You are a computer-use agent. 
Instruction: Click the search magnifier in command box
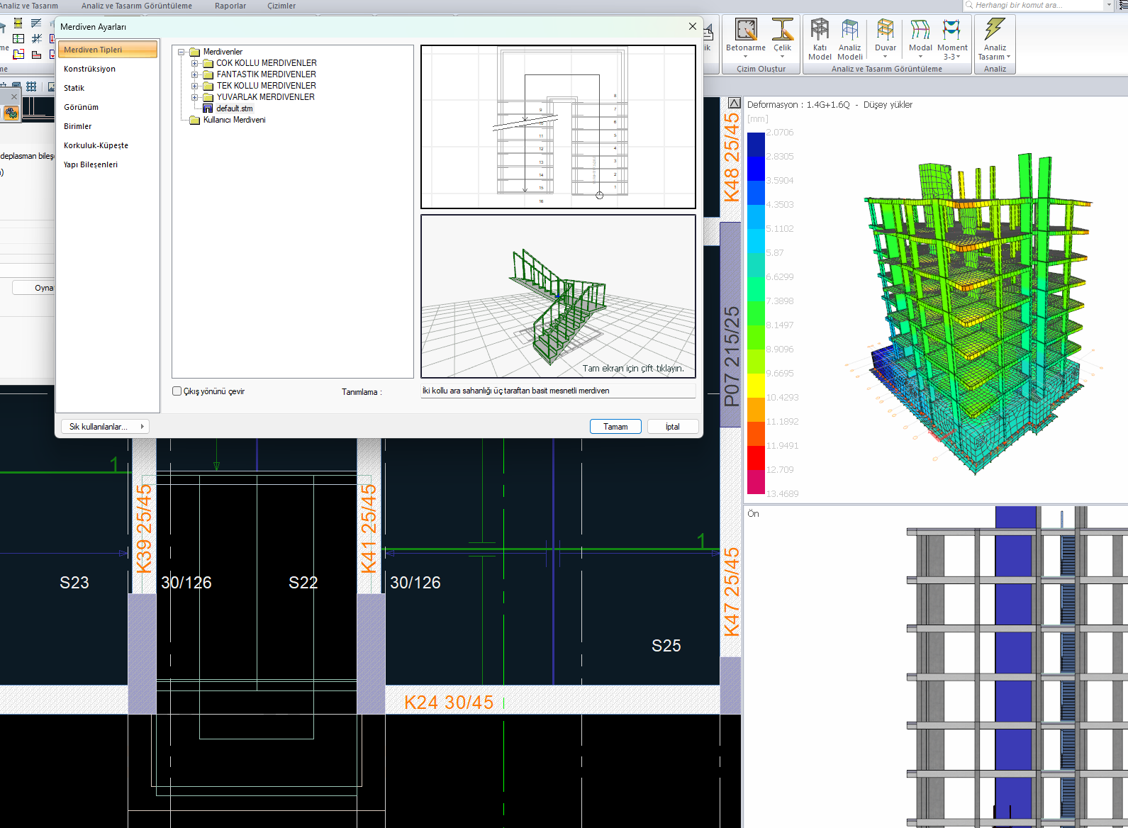pos(969,5)
